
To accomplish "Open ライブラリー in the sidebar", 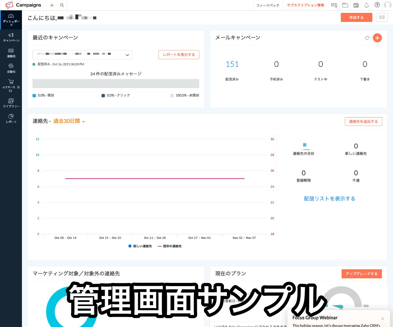I will 11,103.
